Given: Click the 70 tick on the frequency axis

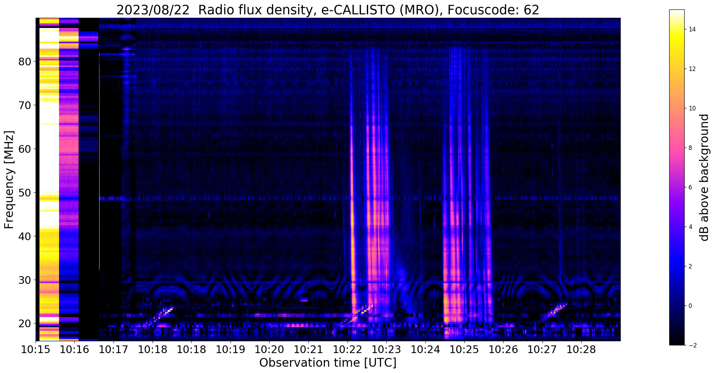Looking at the screenshot, I should click(x=25, y=105).
